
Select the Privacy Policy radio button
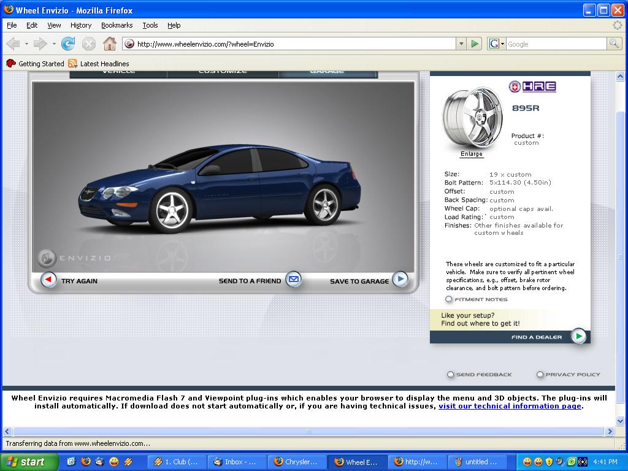540,375
